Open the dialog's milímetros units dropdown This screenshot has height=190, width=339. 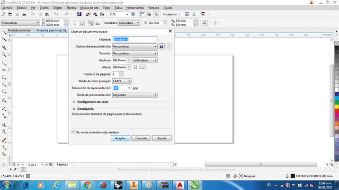tap(145, 60)
